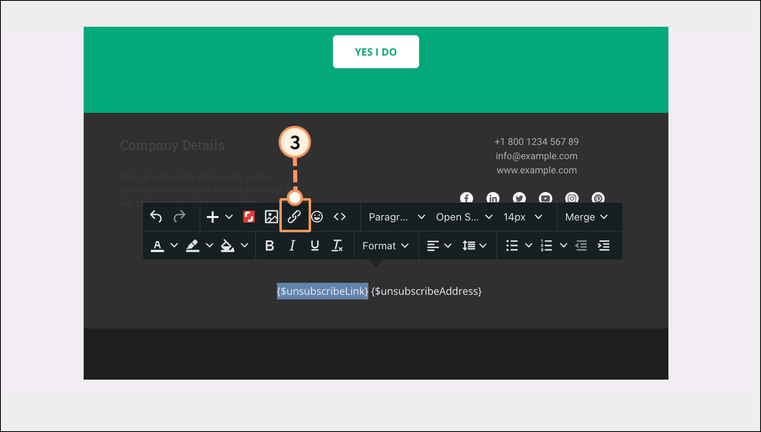Expand the highlight color dropdown arrow
Screen dimensions: 761x432
pos(210,245)
